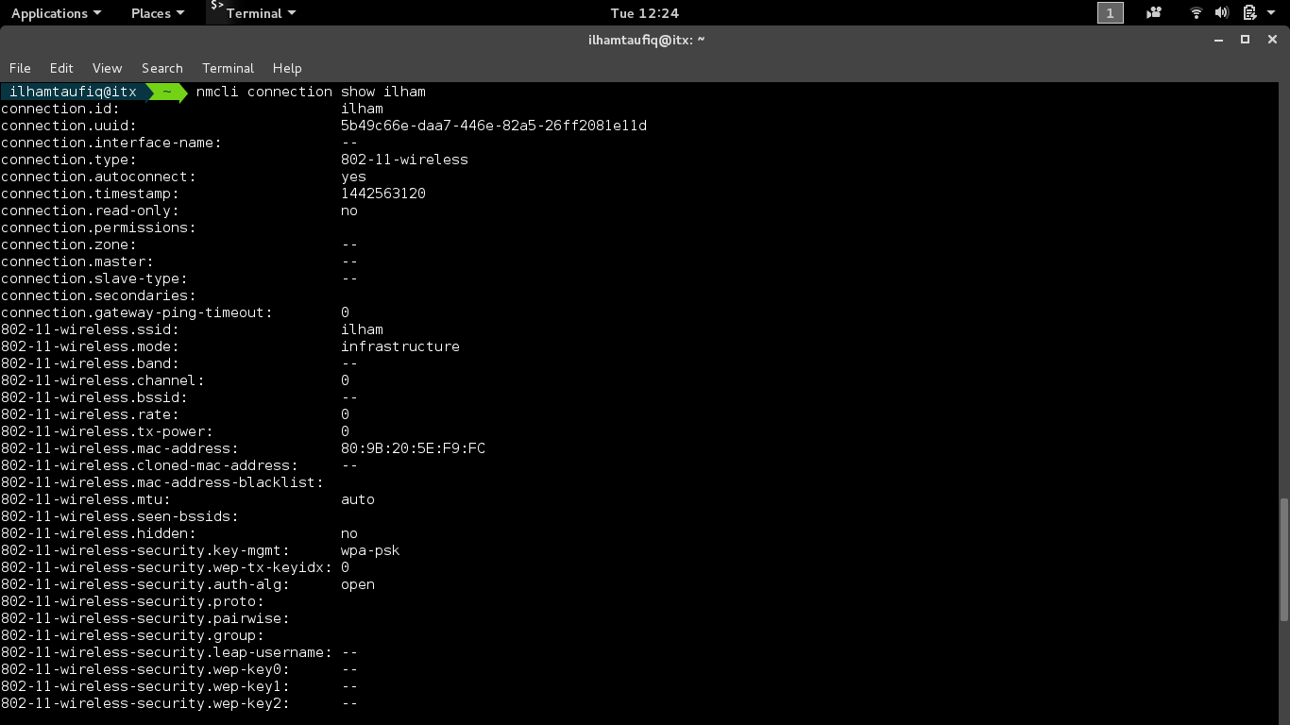Click the green arrow prompt icon
Screen dimensions: 1290x725
click(x=166, y=92)
